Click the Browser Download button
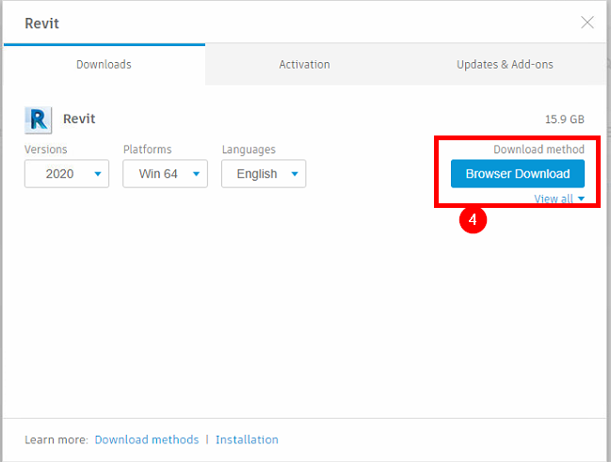This screenshot has width=611, height=462. 518,174
